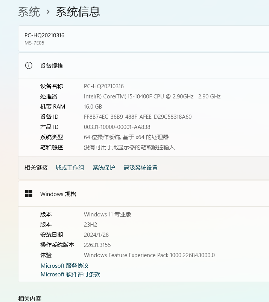Click the 相关链接 label
The width and height of the screenshot is (269, 302).
tap(36, 167)
